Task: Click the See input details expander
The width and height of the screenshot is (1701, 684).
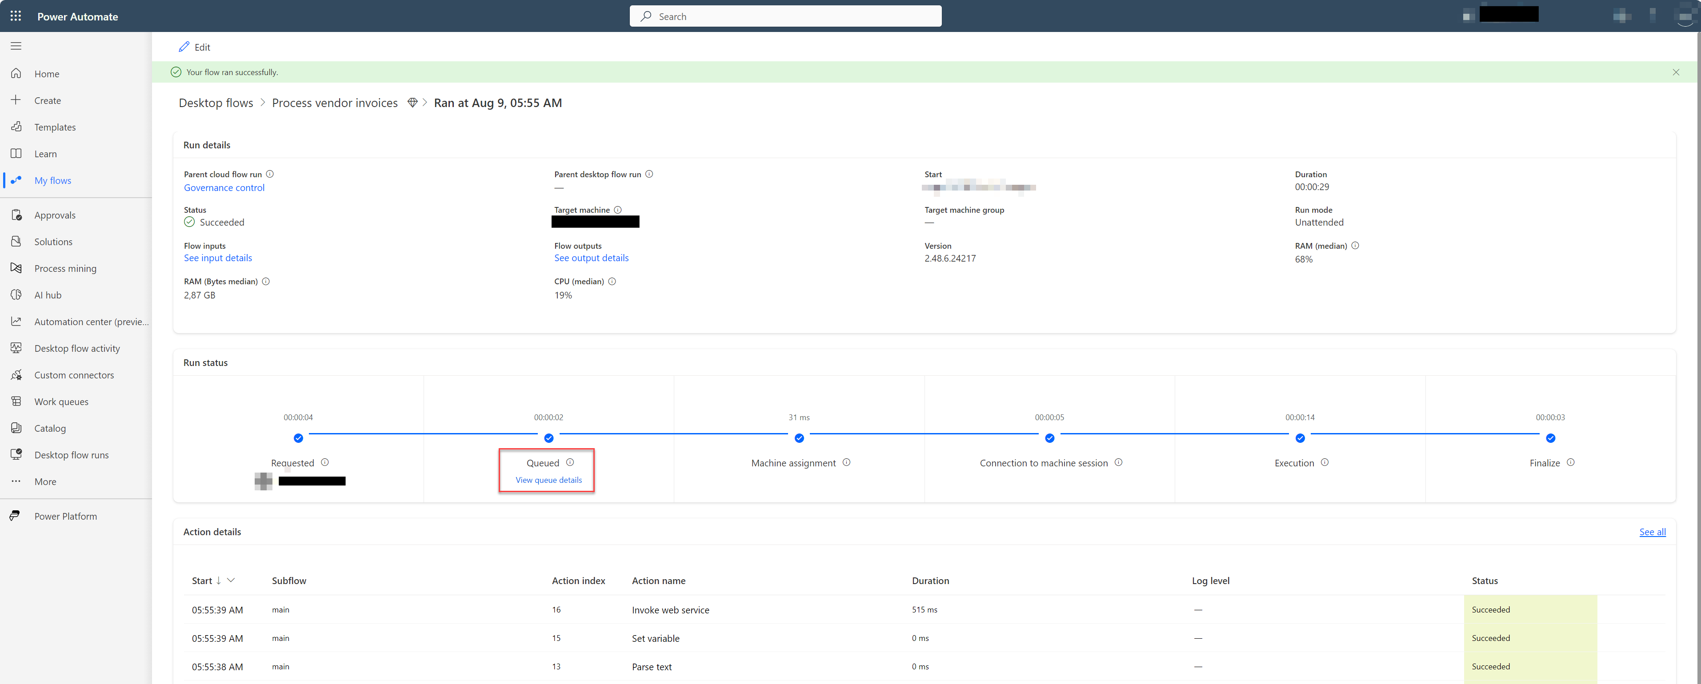Action: tap(216, 258)
